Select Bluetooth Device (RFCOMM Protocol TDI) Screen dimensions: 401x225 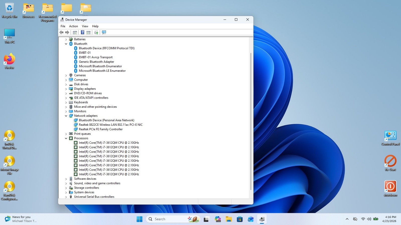point(107,48)
